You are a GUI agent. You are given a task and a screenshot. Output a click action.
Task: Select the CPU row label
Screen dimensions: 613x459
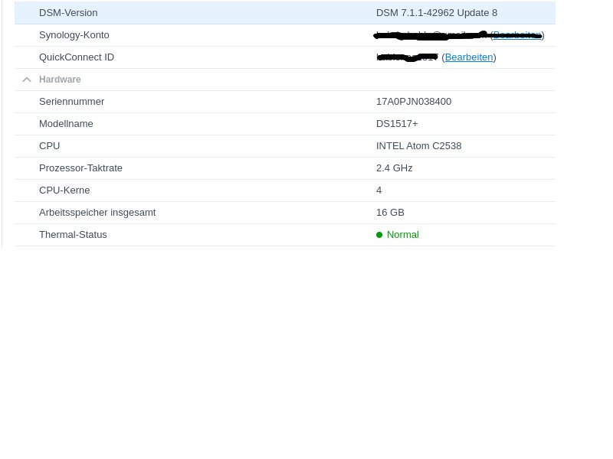point(49,146)
